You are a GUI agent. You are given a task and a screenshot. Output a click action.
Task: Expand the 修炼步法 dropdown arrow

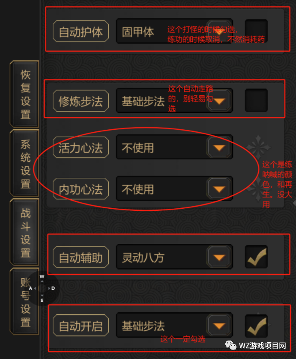[x=219, y=101]
